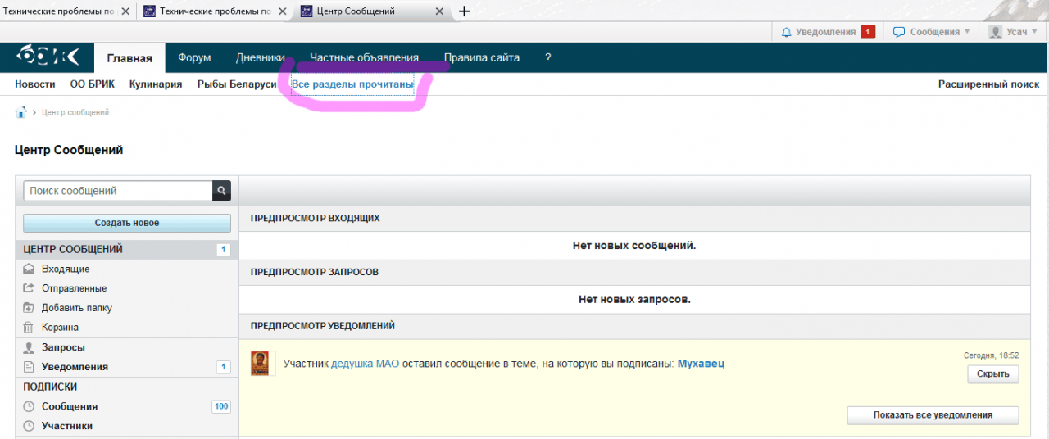Viewport: 1049px width, 439px height.
Task: Open the Корзина trash folder
Action: (x=60, y=328)
